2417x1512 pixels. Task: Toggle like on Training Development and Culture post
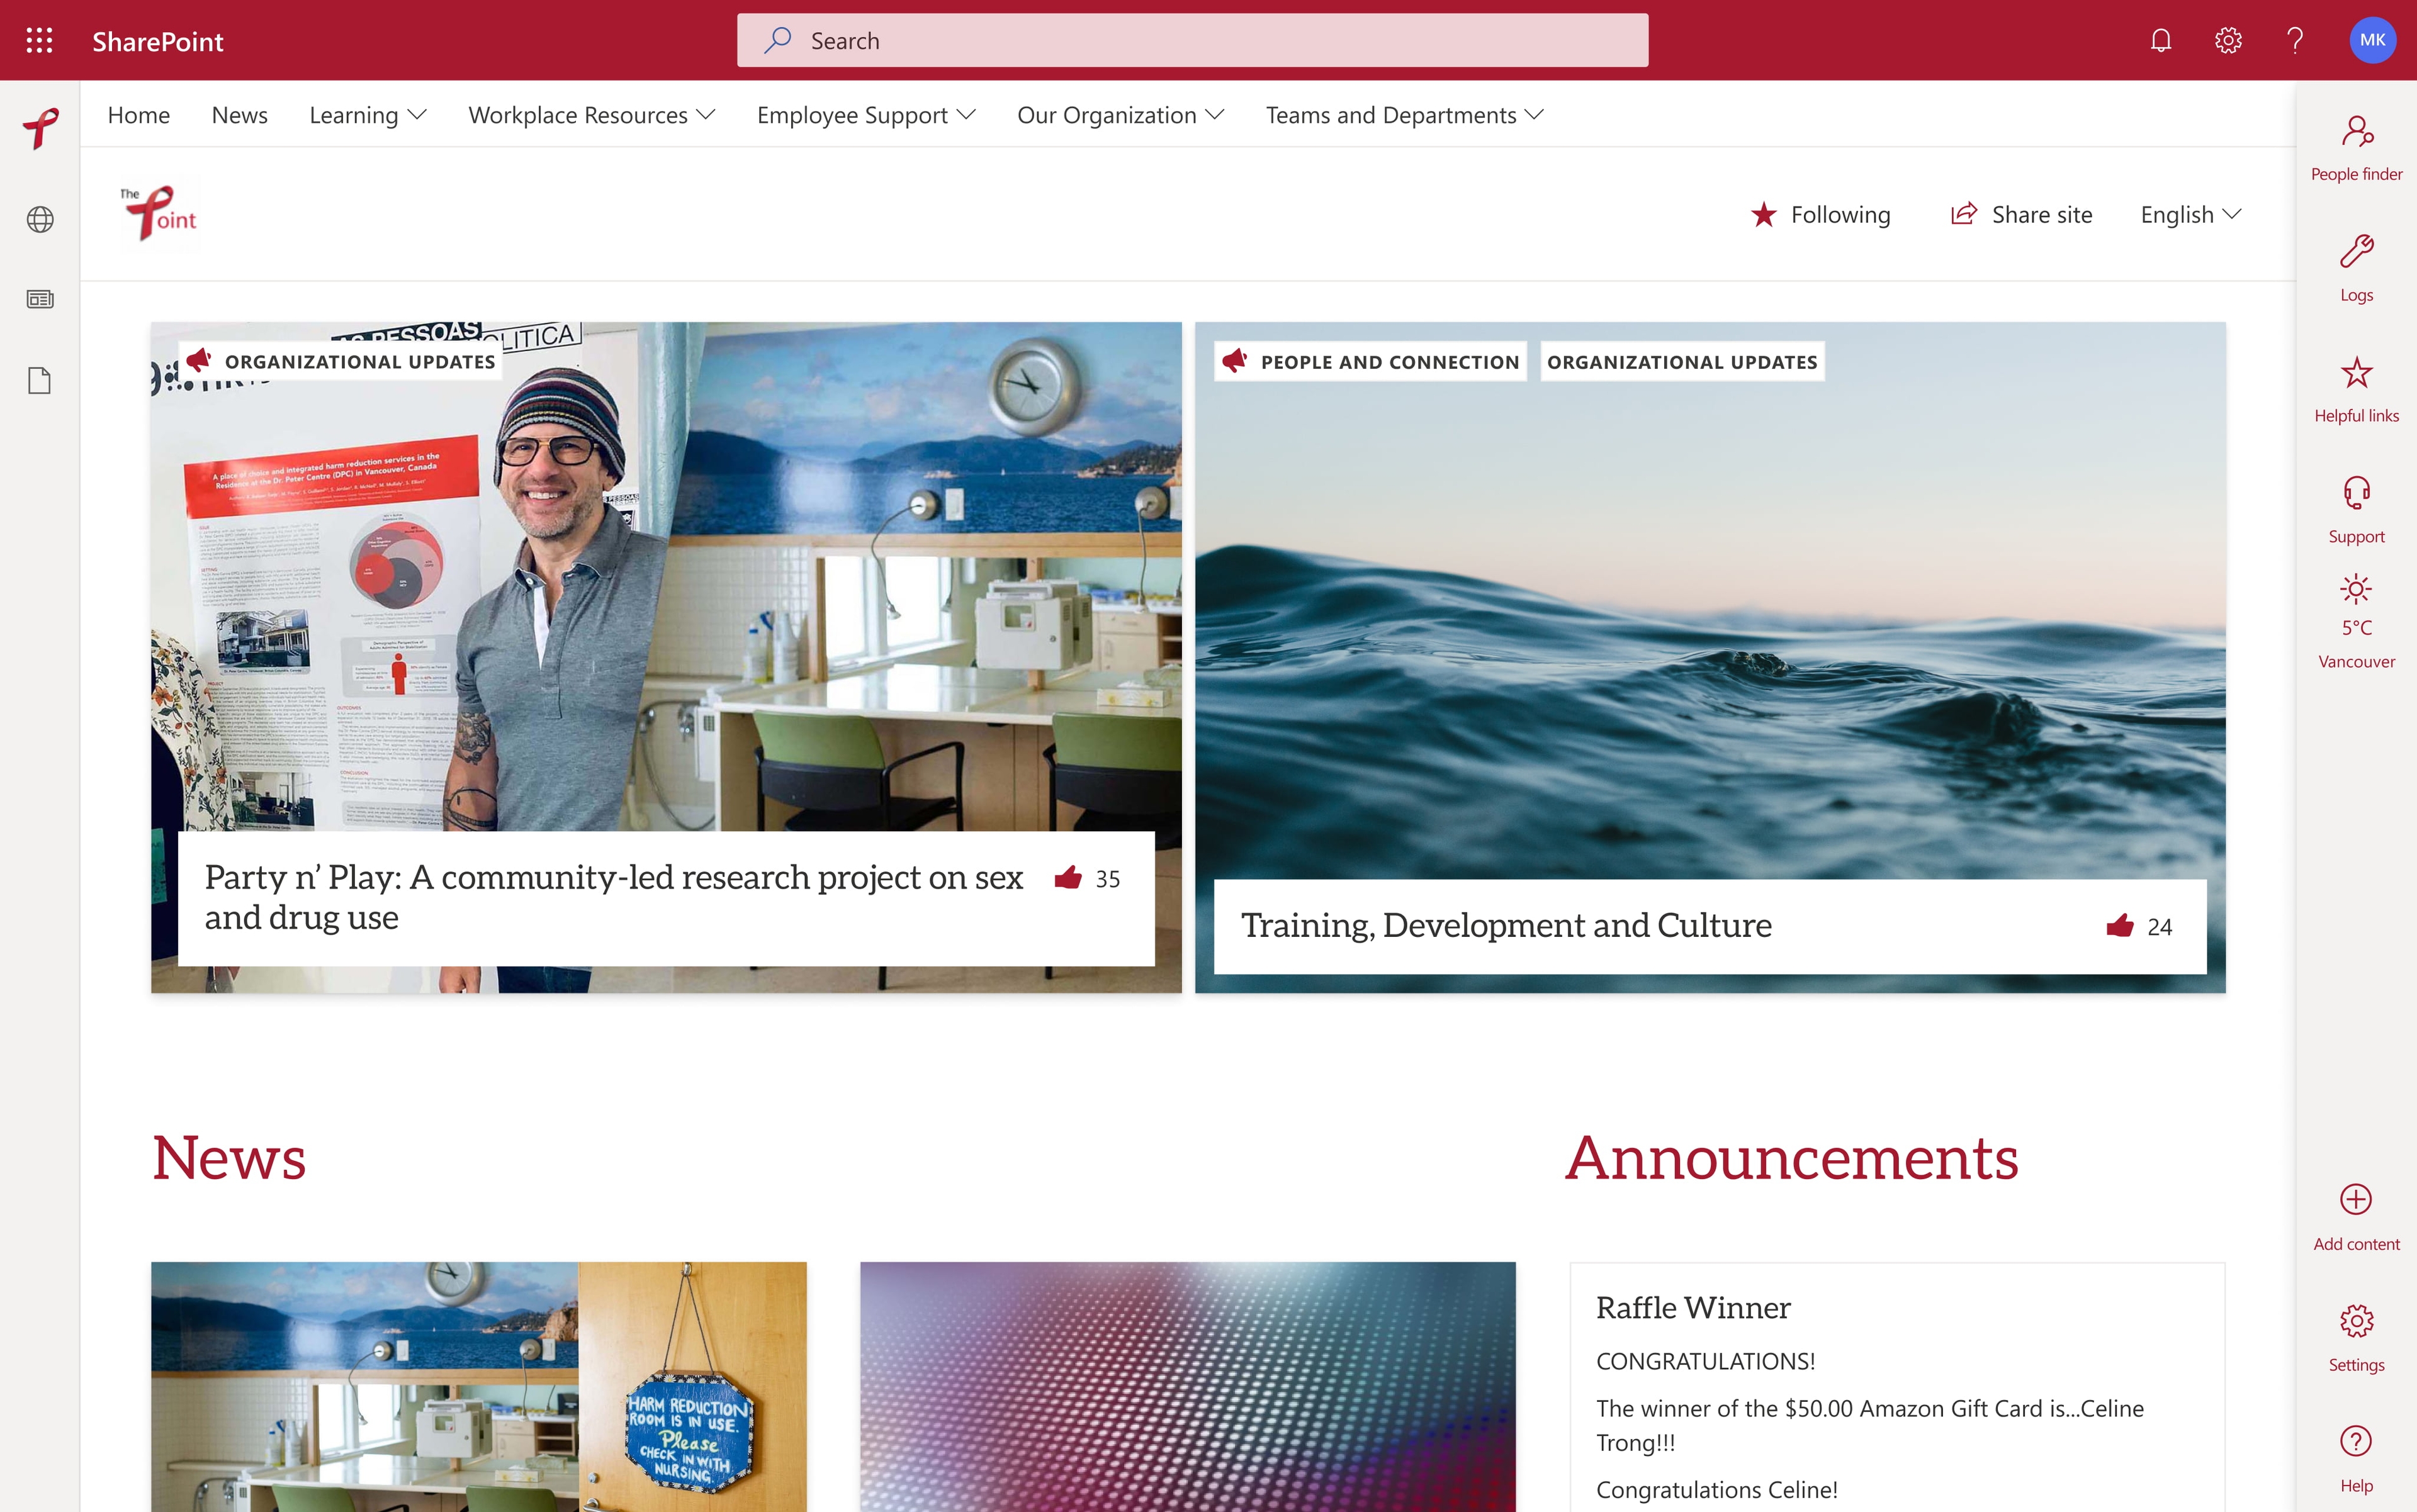2121,925
